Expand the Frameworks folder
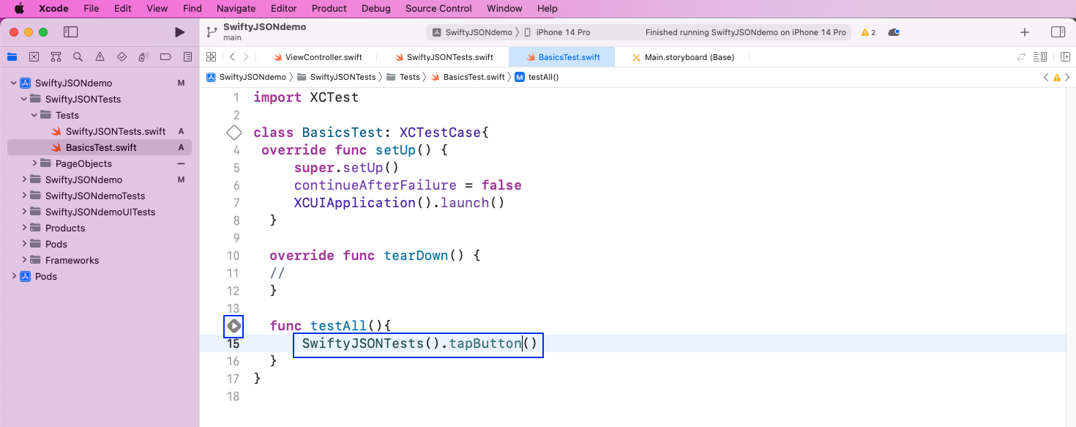The width and height of the screenshot is (1076, 427). [x=24, y=260]
